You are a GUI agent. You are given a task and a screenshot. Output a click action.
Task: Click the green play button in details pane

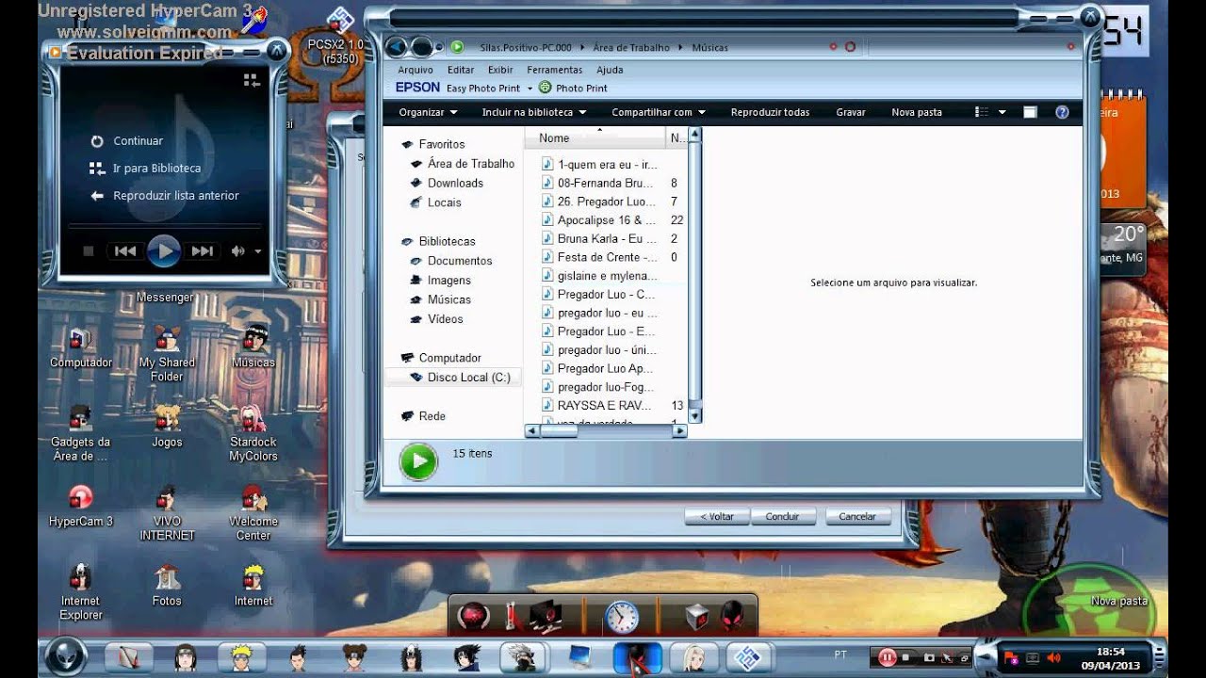[x=418, y=462]
